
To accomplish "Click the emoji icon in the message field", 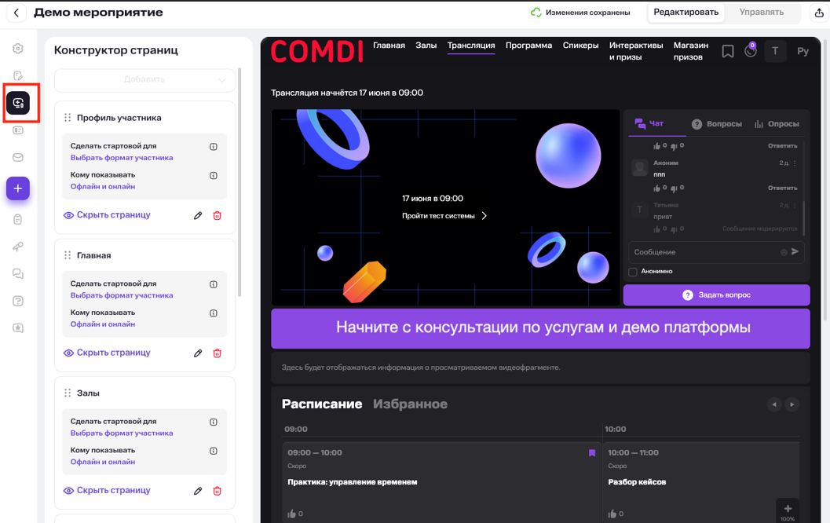I will [x=784, y=253].
